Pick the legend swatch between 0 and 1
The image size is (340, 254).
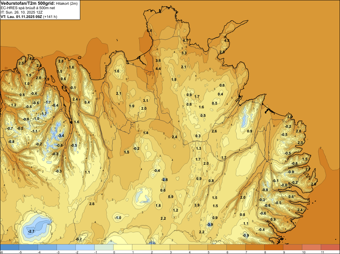[123, 247]
